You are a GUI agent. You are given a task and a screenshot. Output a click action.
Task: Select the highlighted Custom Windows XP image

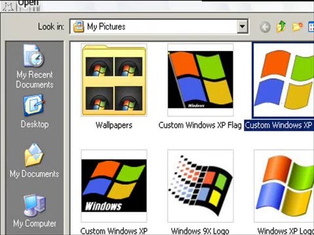pos(283,80)
